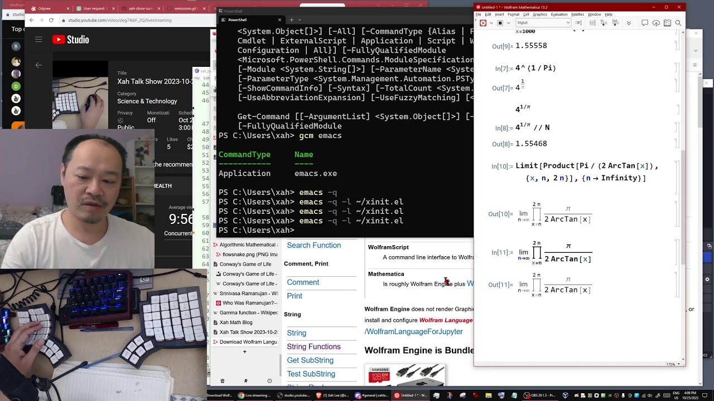714x401 pixels.
Task: Open the Palettes menu
Action: coord(577,14)
